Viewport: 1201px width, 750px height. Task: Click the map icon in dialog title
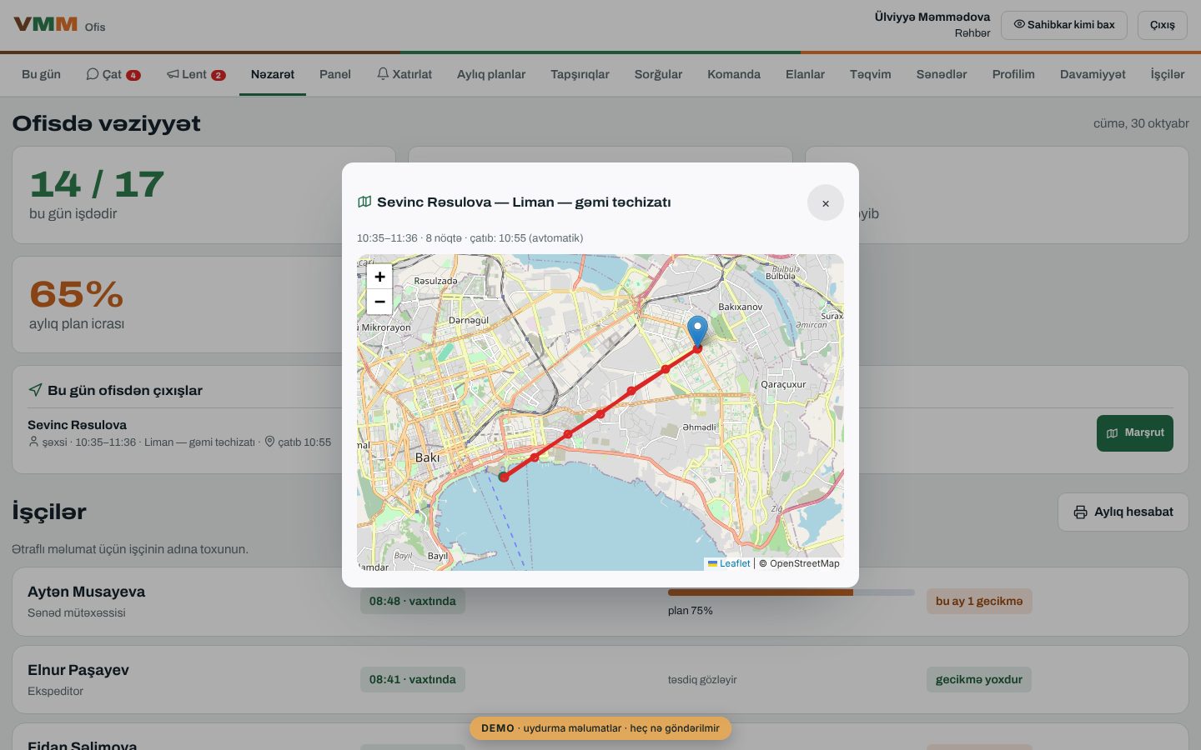pyautogui.click(x=364, y=202)
